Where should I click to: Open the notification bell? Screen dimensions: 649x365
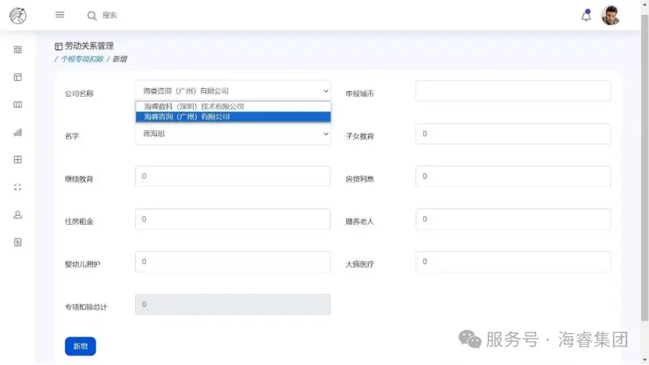586,16
